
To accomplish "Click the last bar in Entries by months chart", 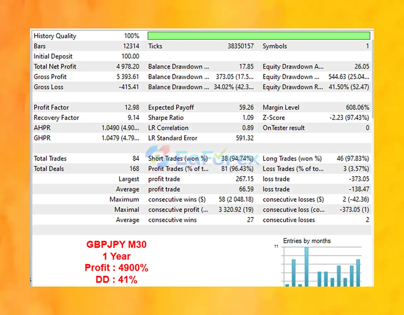I will 358,273.
